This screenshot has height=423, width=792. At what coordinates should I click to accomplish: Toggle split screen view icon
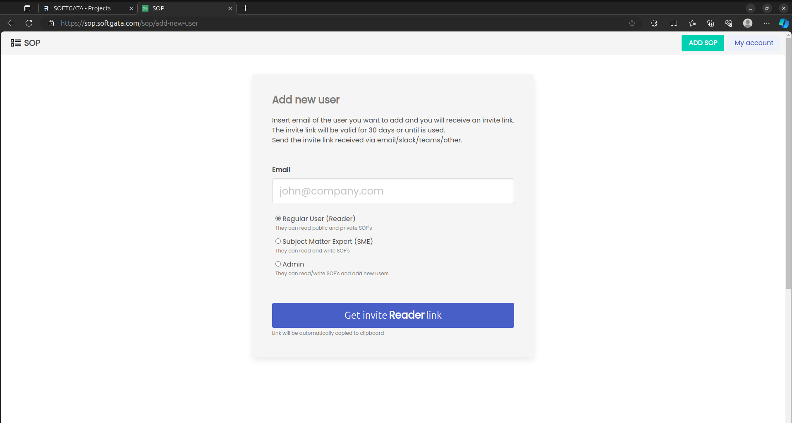click(x=674, y=23)
